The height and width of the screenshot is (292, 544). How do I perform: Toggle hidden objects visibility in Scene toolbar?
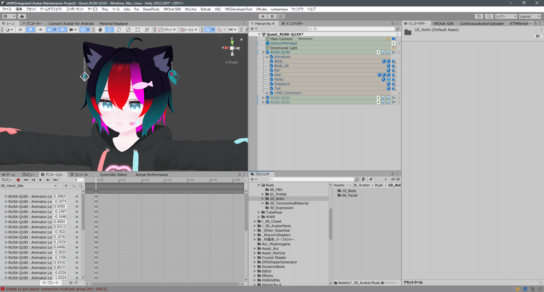[63, 29]
